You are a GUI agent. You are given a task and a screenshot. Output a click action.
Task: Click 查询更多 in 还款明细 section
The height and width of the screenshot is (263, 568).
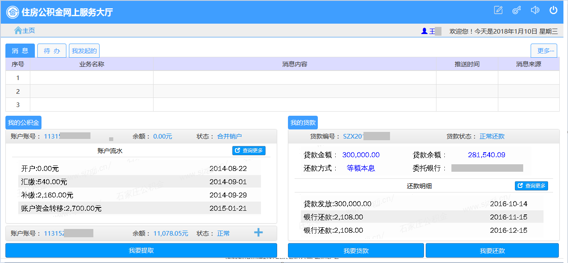tap(531, 186)
